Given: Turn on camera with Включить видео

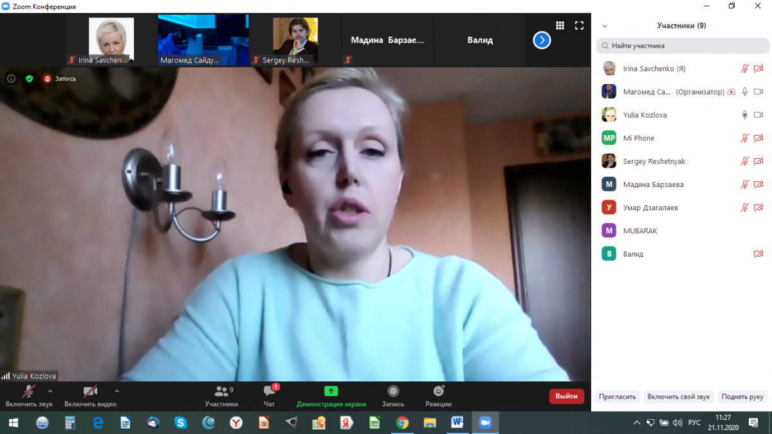Looking at the screenshot, I should 90,396.
